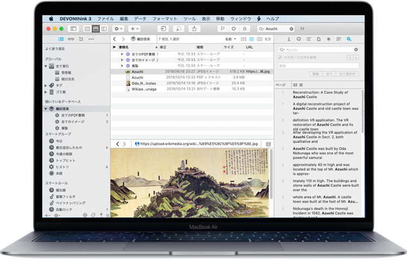The height and width of the screenshot is (263, 407).
Task: Collapse the 全て索引 tree item
Action: [46, 66]
